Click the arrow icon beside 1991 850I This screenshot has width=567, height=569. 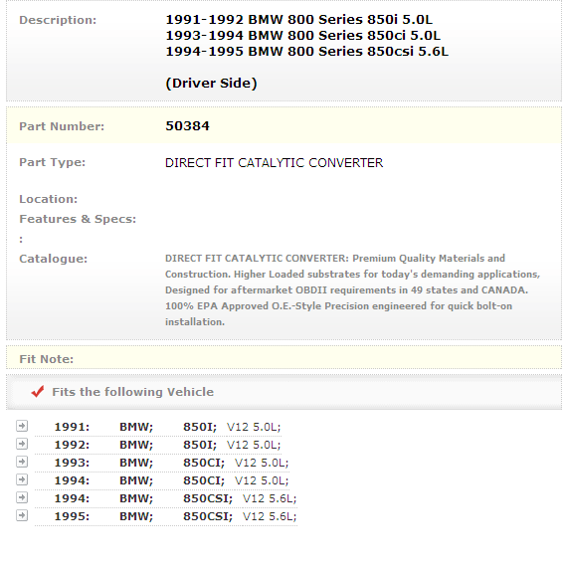pos(22,426)
